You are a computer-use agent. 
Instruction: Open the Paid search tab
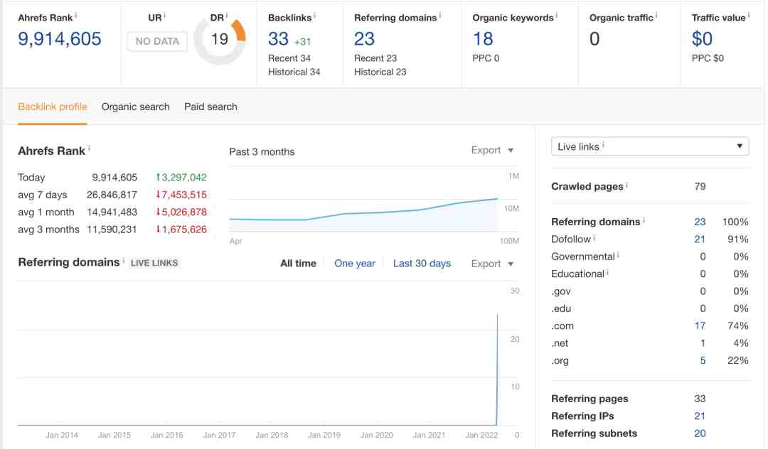210,107
